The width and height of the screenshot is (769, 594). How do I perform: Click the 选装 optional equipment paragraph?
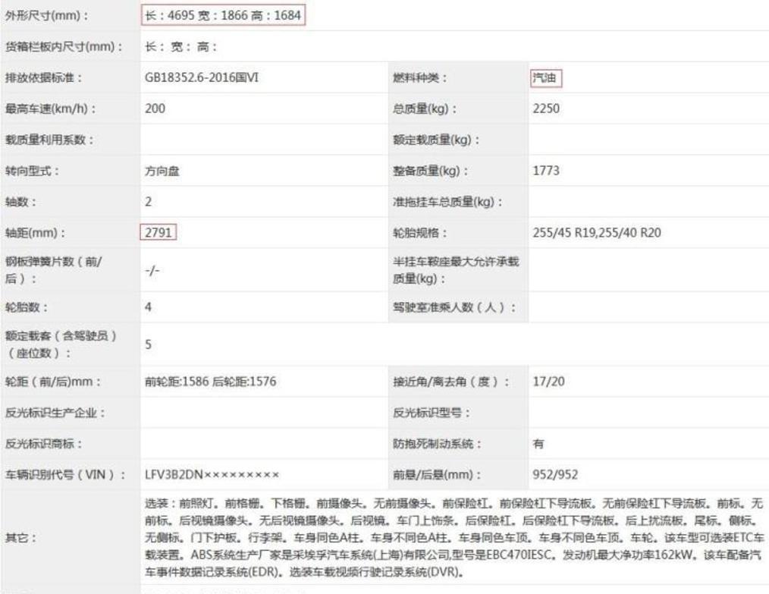tap(454, 538)
